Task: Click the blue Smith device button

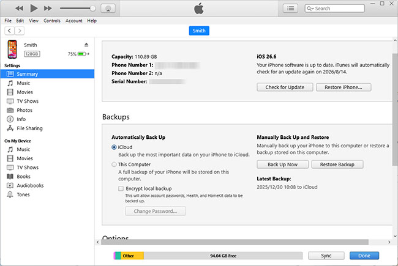Action: [199, 31]
